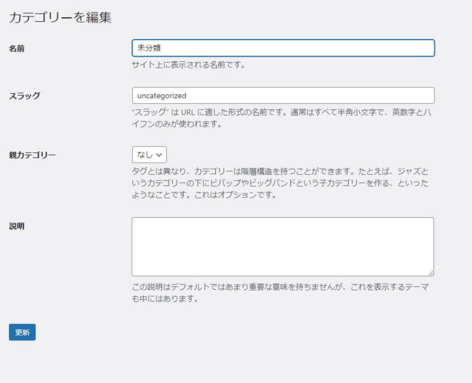Click the chevron arrow in 親カテゴリー select
472x383 pixels.
pos(160,155)
